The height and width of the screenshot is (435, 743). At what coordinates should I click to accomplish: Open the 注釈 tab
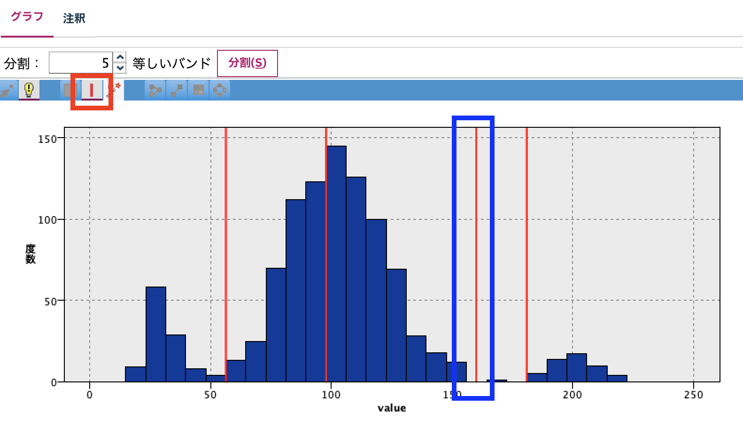74,18
